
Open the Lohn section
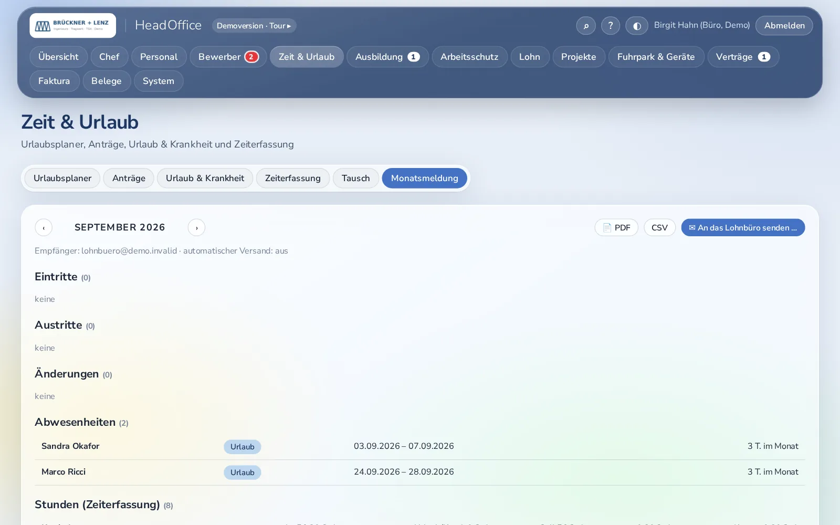pyautogui.click(x=530, y=57)
